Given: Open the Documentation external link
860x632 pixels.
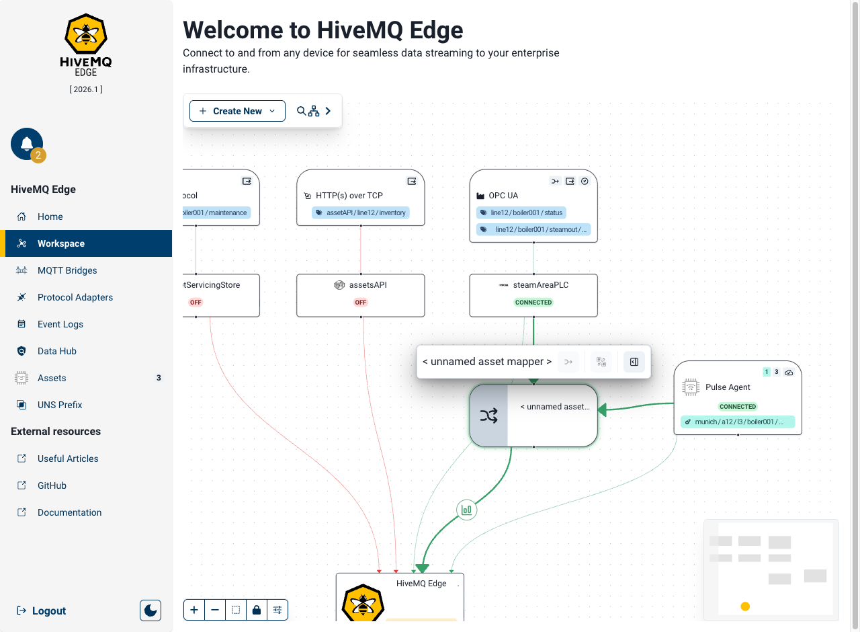Looking at the screenshot, I should point(69,512).
